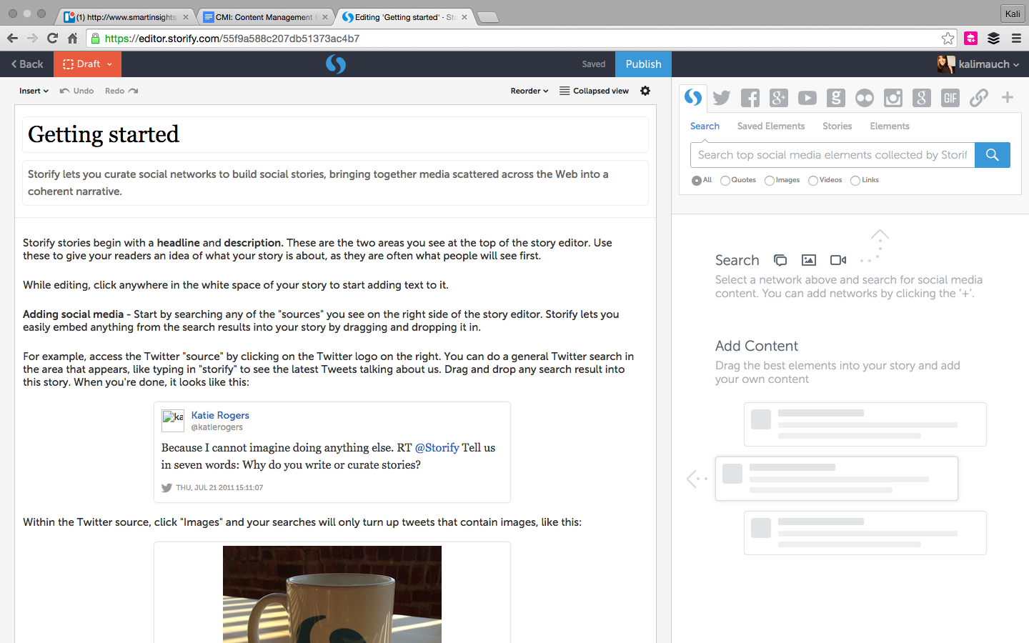
Task: Edit the story description text box
Action: pyautogui.click(x=335, y=183)
